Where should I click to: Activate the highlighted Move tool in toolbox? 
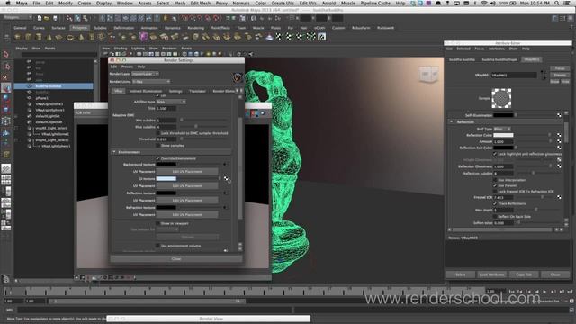click(x=6, y=88)
